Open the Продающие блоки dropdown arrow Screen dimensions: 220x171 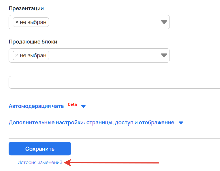[164, 56]
